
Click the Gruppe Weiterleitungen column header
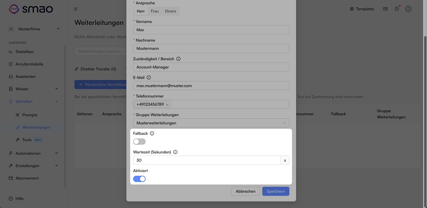[391, 114]
